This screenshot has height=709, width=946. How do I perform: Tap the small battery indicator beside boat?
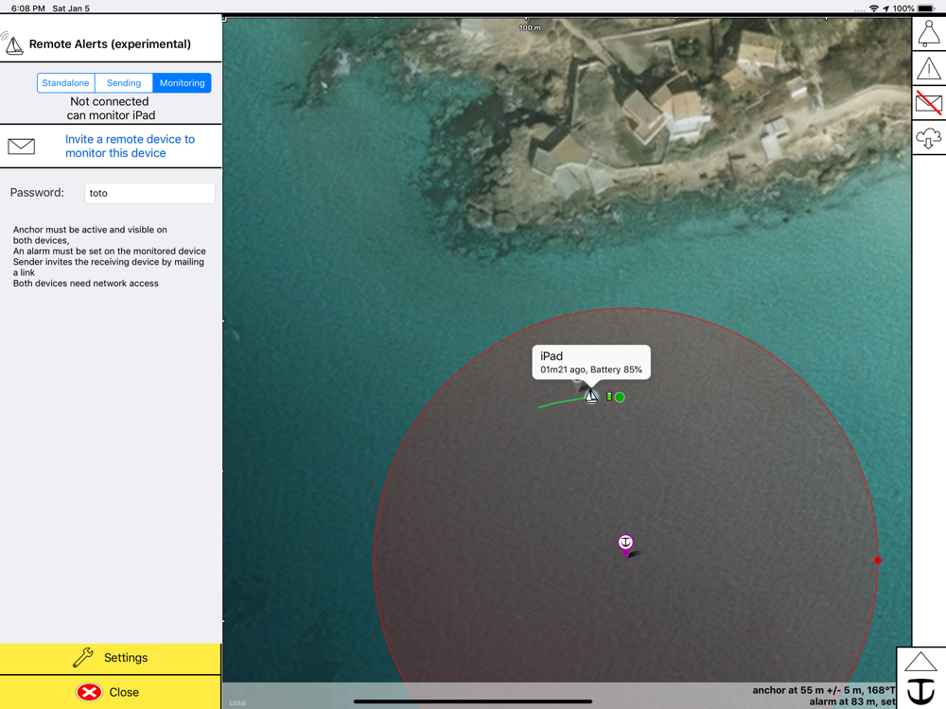[609, 396]
